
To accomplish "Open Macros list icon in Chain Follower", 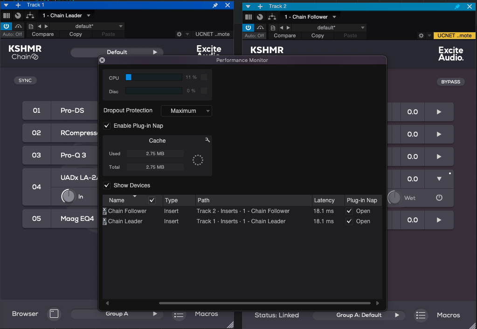I will tap(421, 315).
